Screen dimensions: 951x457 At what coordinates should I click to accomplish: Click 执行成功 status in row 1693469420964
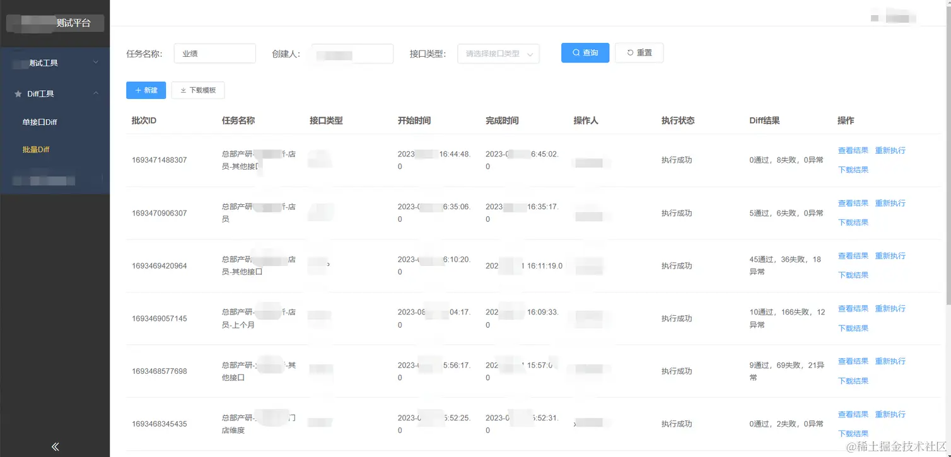pos(677,266)
